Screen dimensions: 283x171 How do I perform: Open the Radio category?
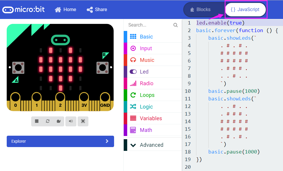click(x=153, y=83)
